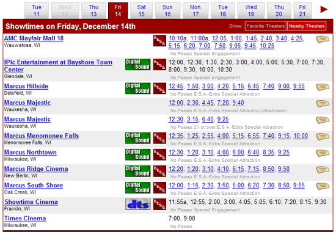This screenshot has height=232, width=336.
Task: Switch to the Fri 21 date tab
Action: (302, 10)
